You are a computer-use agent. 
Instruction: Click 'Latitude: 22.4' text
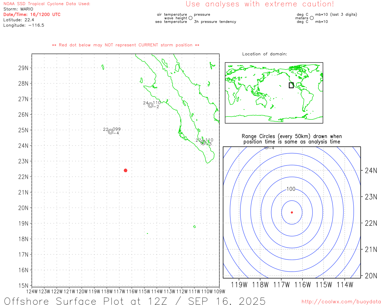coord(19,20)
